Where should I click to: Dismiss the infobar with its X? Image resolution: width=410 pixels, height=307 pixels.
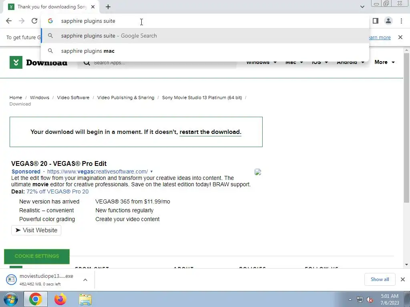point(400,37)
